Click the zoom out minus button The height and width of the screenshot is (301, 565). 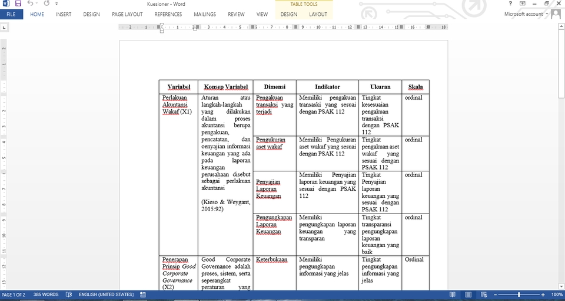(496, 295)
